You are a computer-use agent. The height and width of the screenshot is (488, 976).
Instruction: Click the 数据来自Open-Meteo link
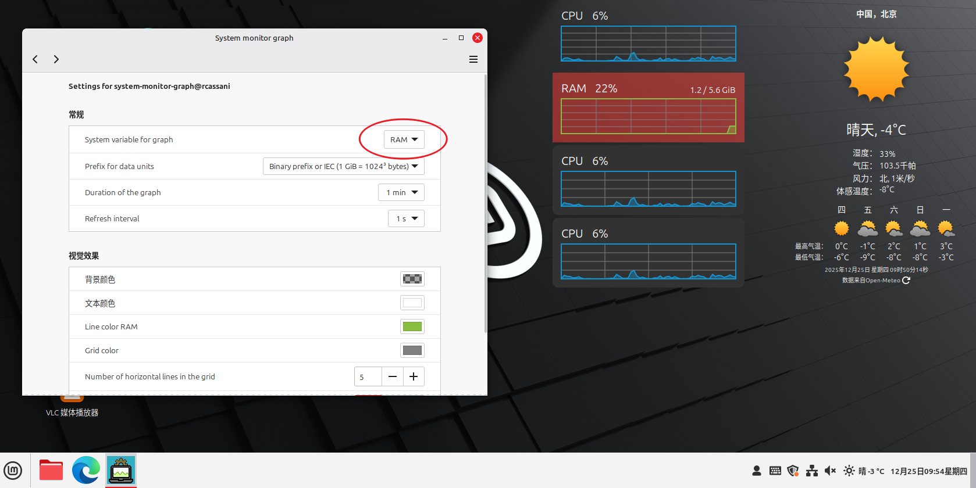coord(871,281)
